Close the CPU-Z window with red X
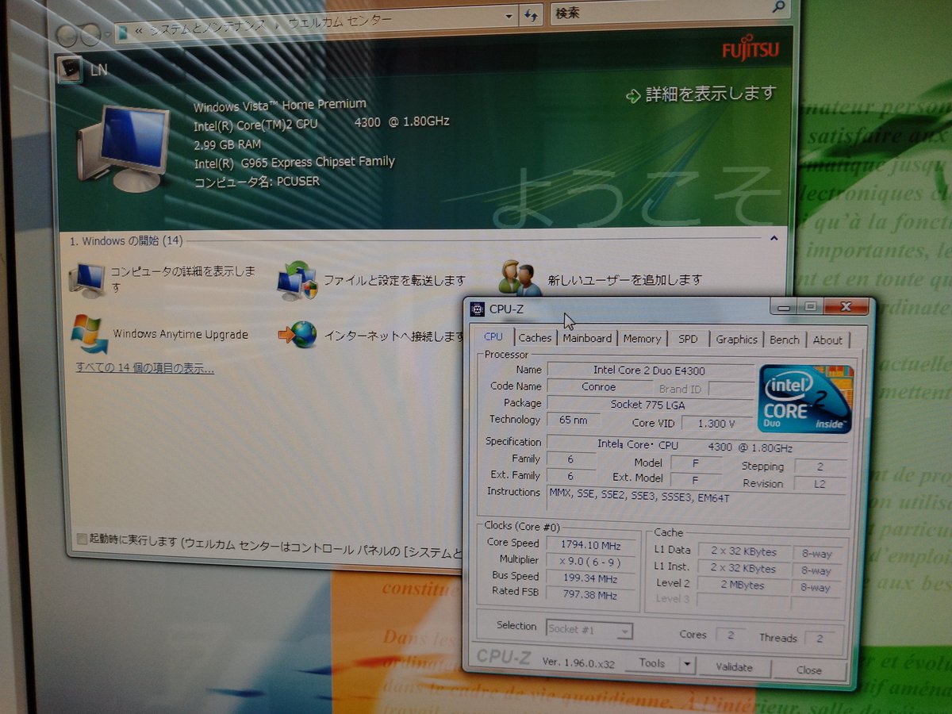The image size is (952, 714). pyautogui.click(x=846, y=305)
